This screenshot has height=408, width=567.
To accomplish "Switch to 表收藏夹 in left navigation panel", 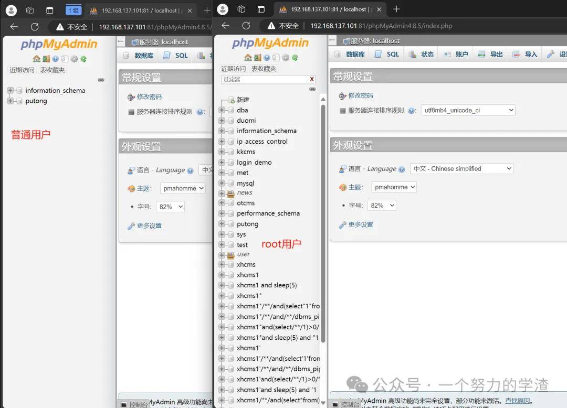I will tap(52, 70).
